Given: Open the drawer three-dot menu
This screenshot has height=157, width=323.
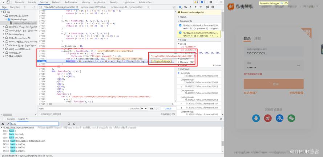Looking at the screenshot, I should click(x=3, y=119).
